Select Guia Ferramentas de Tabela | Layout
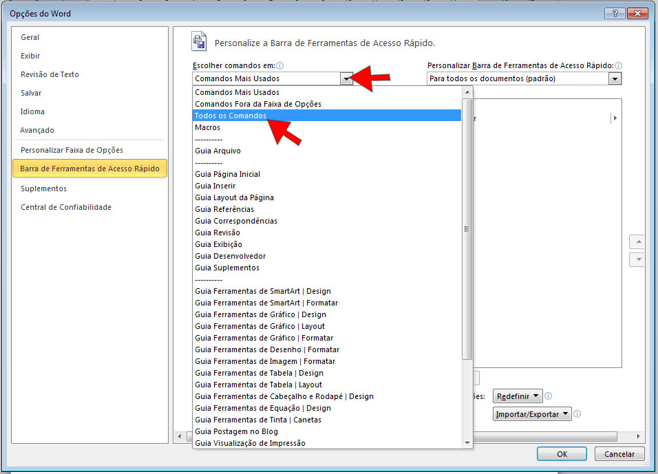 (x=327, y=385)
